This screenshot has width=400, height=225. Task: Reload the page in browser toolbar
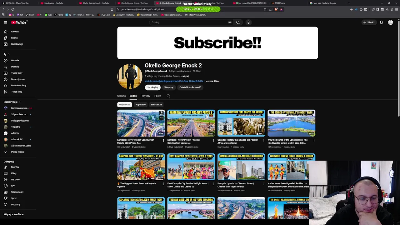[x=12, y=9]
